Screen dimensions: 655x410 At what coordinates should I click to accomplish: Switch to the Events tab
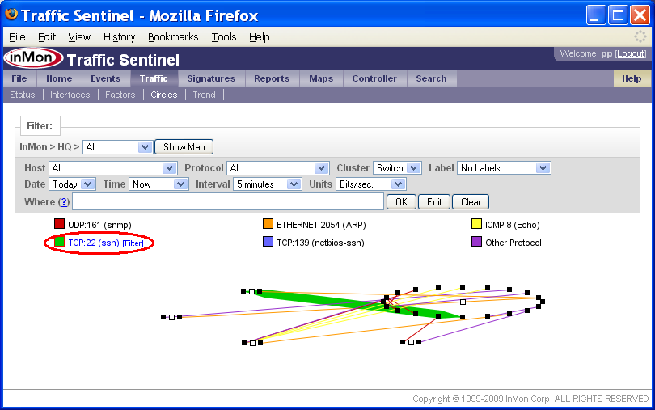click(106, 78)
